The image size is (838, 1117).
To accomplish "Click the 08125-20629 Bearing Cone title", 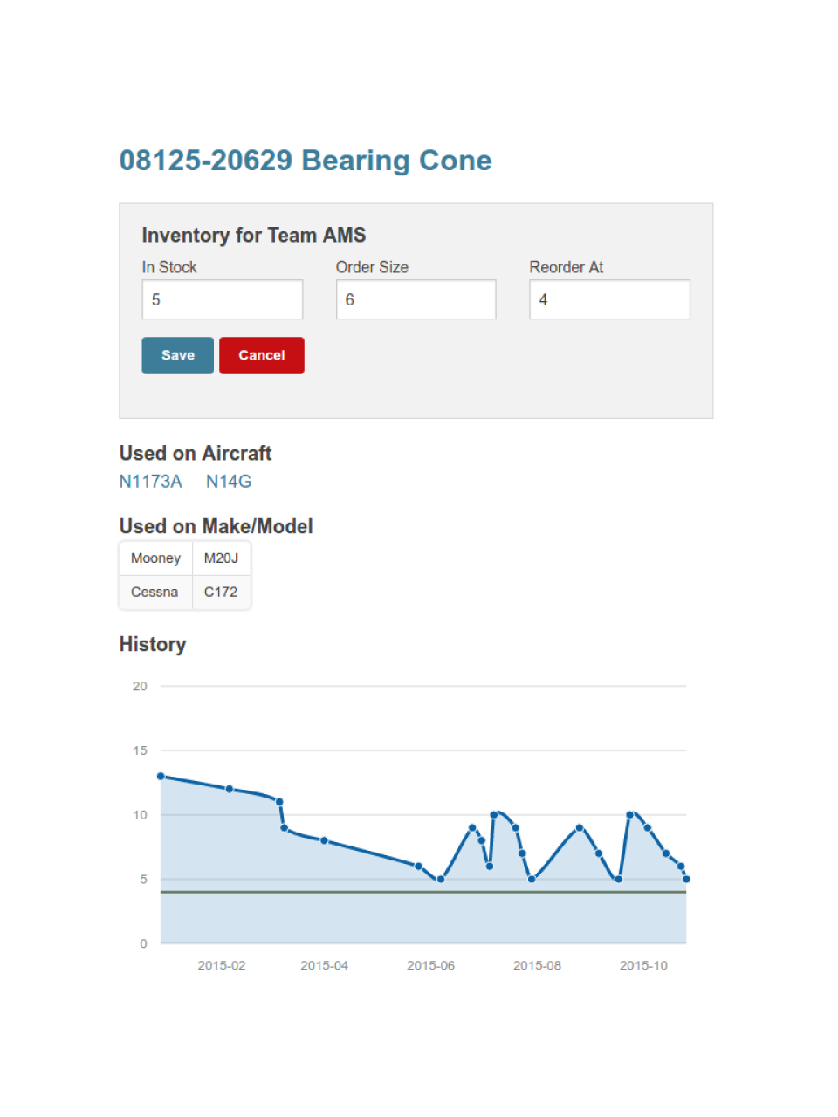I will pos(306,161).
